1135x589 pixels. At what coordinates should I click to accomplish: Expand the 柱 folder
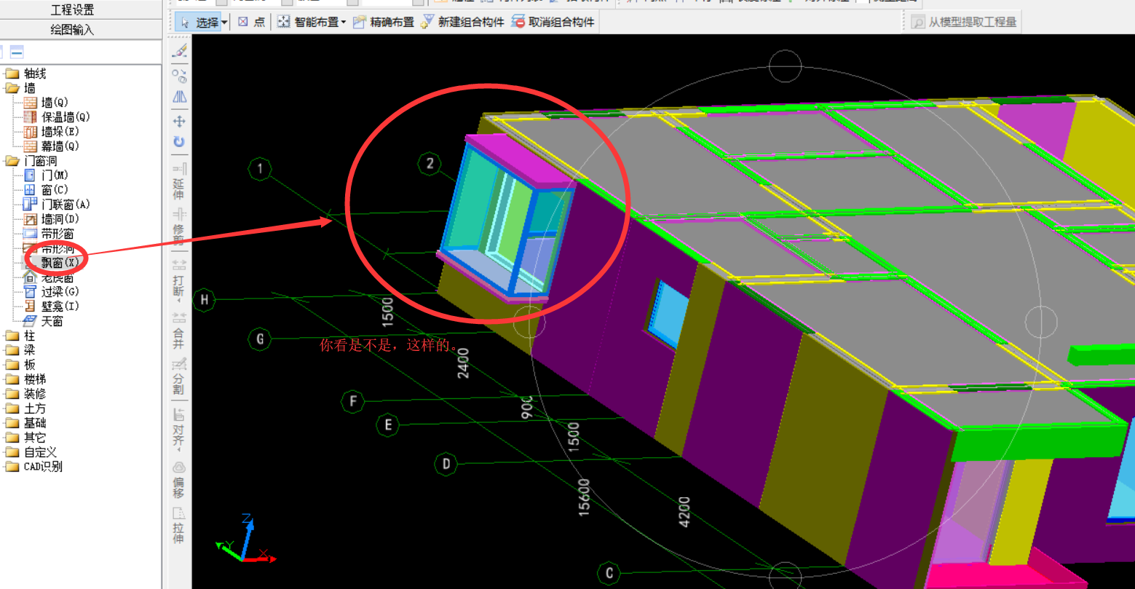click(12, 336)
